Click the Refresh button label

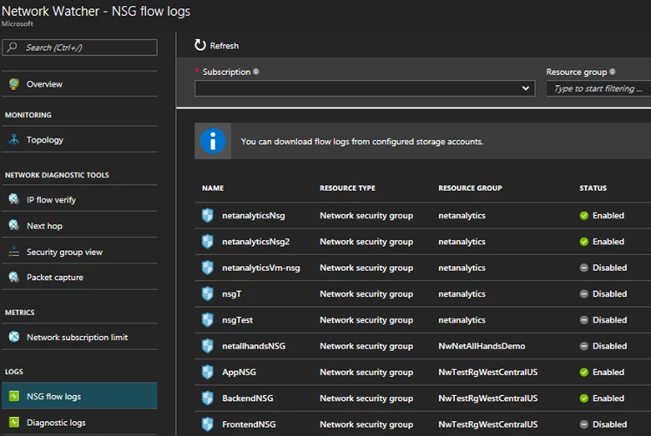click(x=225, y=46)
